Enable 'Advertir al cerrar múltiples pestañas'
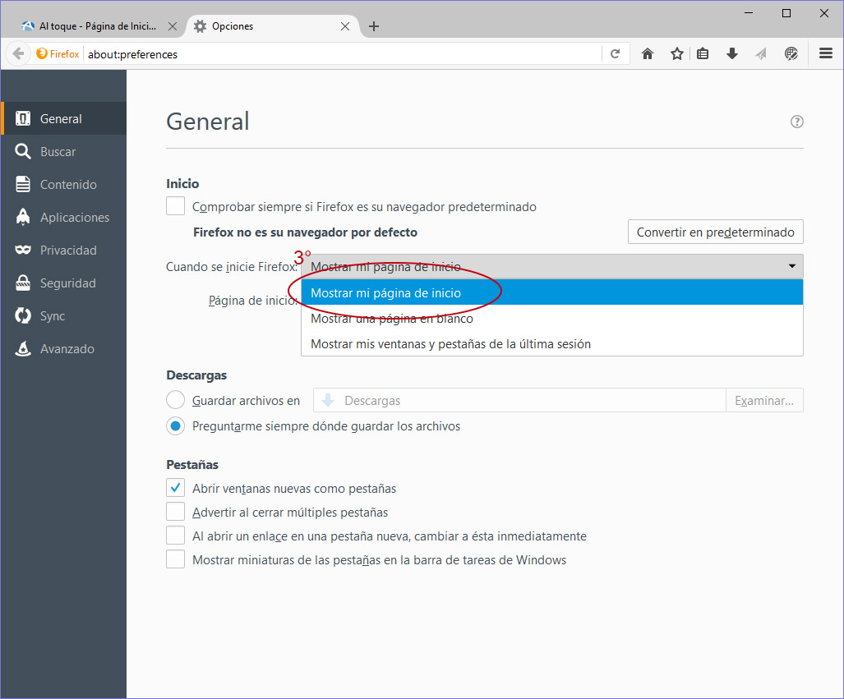This screenshot has width=844, height=699. click(176, 512)
